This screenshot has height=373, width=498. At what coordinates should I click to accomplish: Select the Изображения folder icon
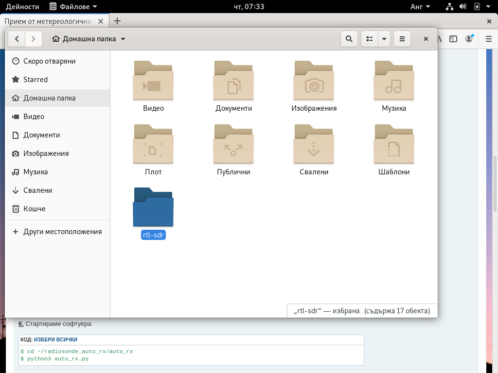tap(314, 81)
